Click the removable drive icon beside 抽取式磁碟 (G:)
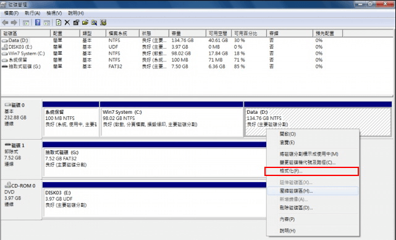 4,66
